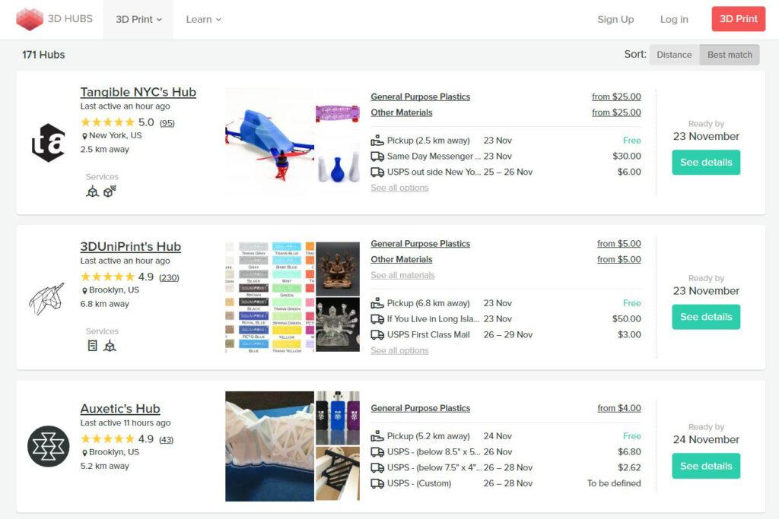Image resolution: width=779 pixels, height=519 pixels.
Task: Open Other Materials for 3DUniPrint's Hub
Action: (x=402, y=260)
